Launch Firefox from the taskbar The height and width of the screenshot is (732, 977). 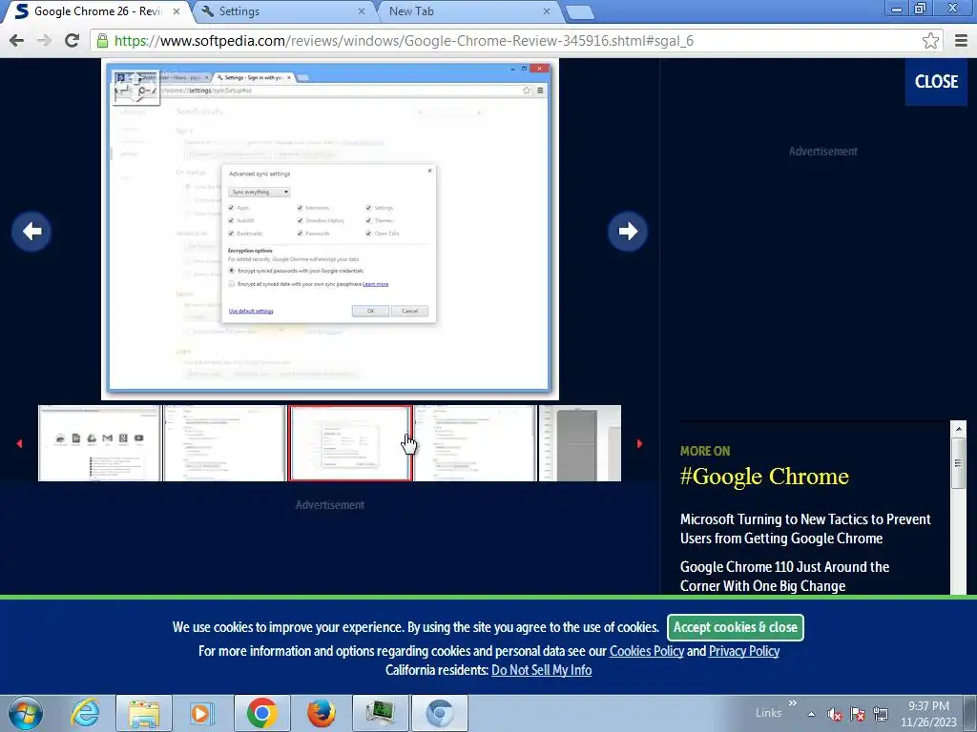321,713
